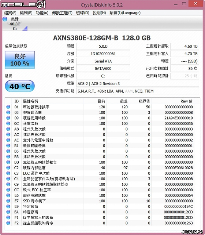Click the blue status icon of row C9
The width and height of the screenshot is (205, 235).
tap(8, 184)
